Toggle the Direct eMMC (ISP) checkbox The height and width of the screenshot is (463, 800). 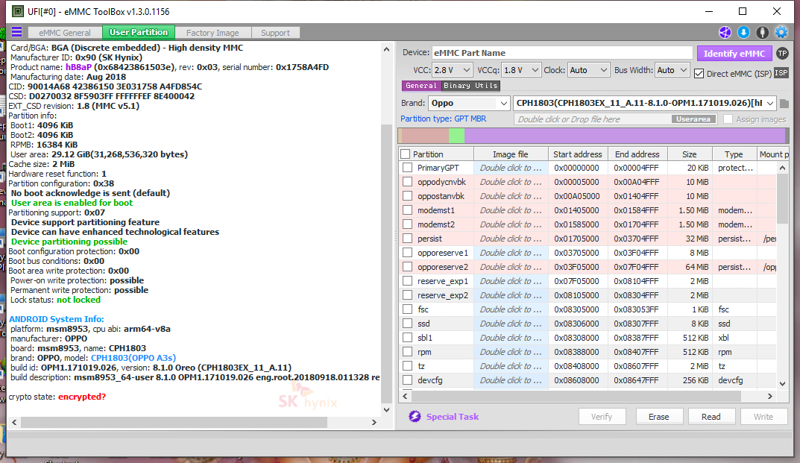tap(699, 74)
